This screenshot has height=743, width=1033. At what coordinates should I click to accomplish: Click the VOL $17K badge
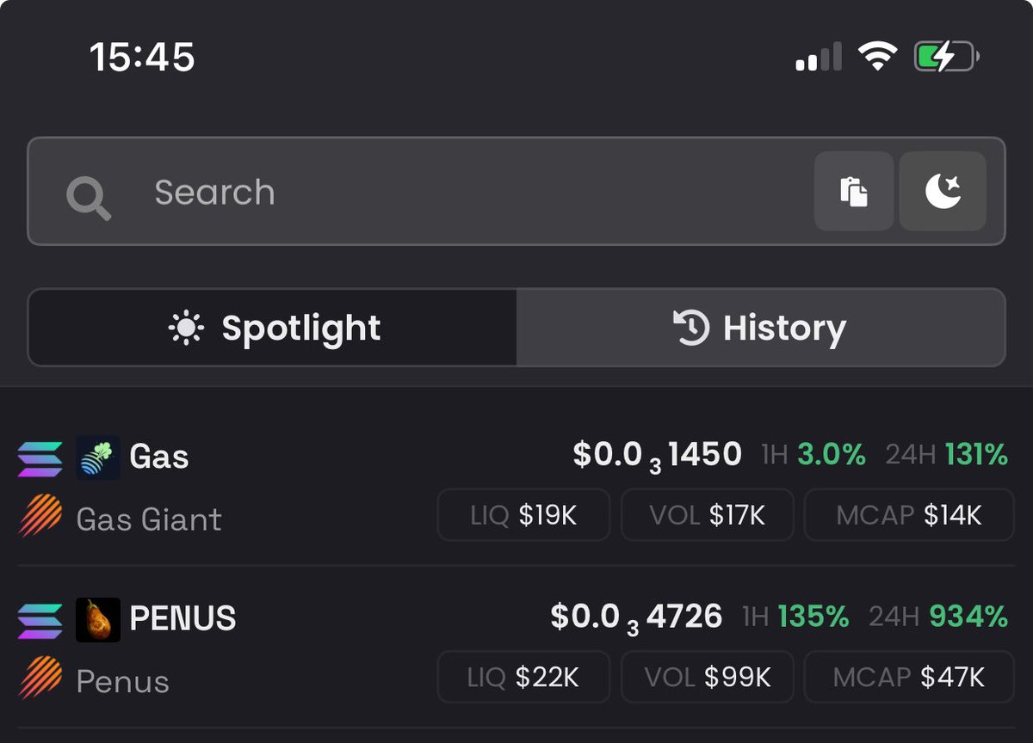707,515
